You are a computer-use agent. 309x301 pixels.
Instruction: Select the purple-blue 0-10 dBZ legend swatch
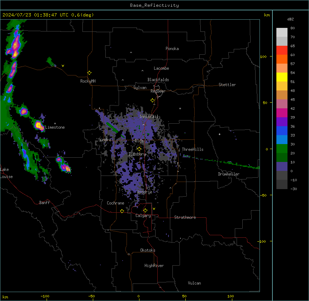[x=282, y=167]
